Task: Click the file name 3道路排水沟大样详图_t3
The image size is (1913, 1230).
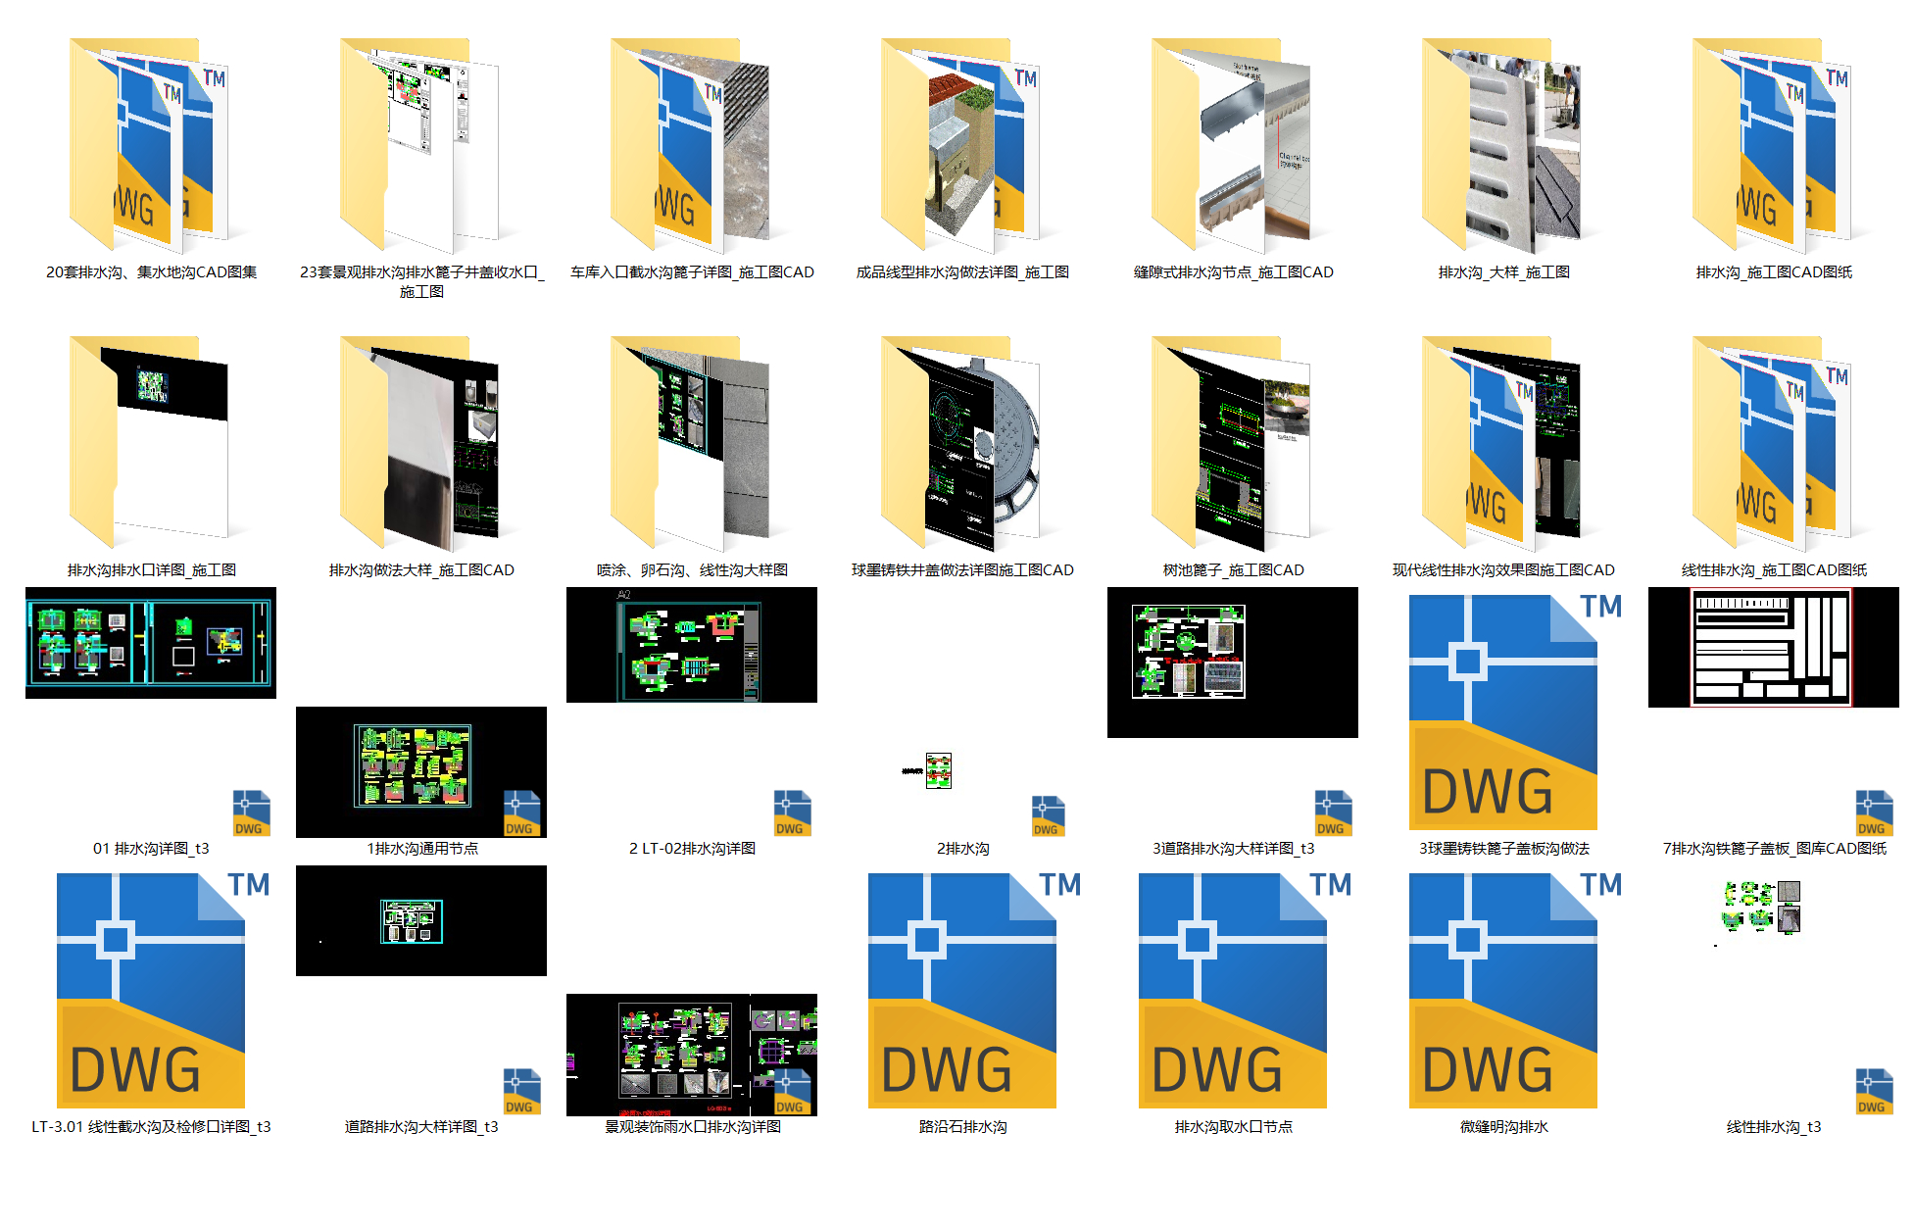Action: pos(1233,849)
